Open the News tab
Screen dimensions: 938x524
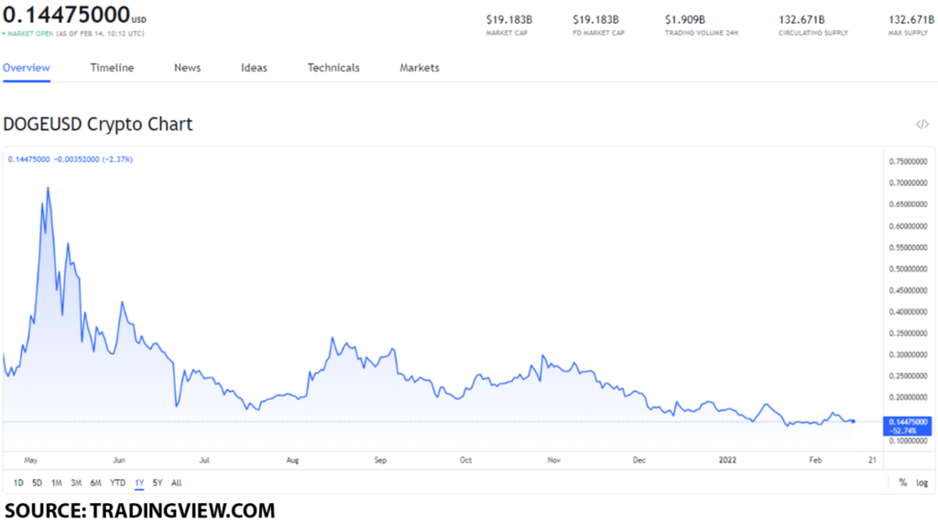187,68
